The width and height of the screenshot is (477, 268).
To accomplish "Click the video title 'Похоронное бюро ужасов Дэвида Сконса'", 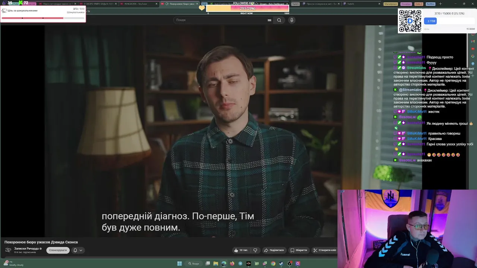I will pyautogui.click(x=41, y=242).
